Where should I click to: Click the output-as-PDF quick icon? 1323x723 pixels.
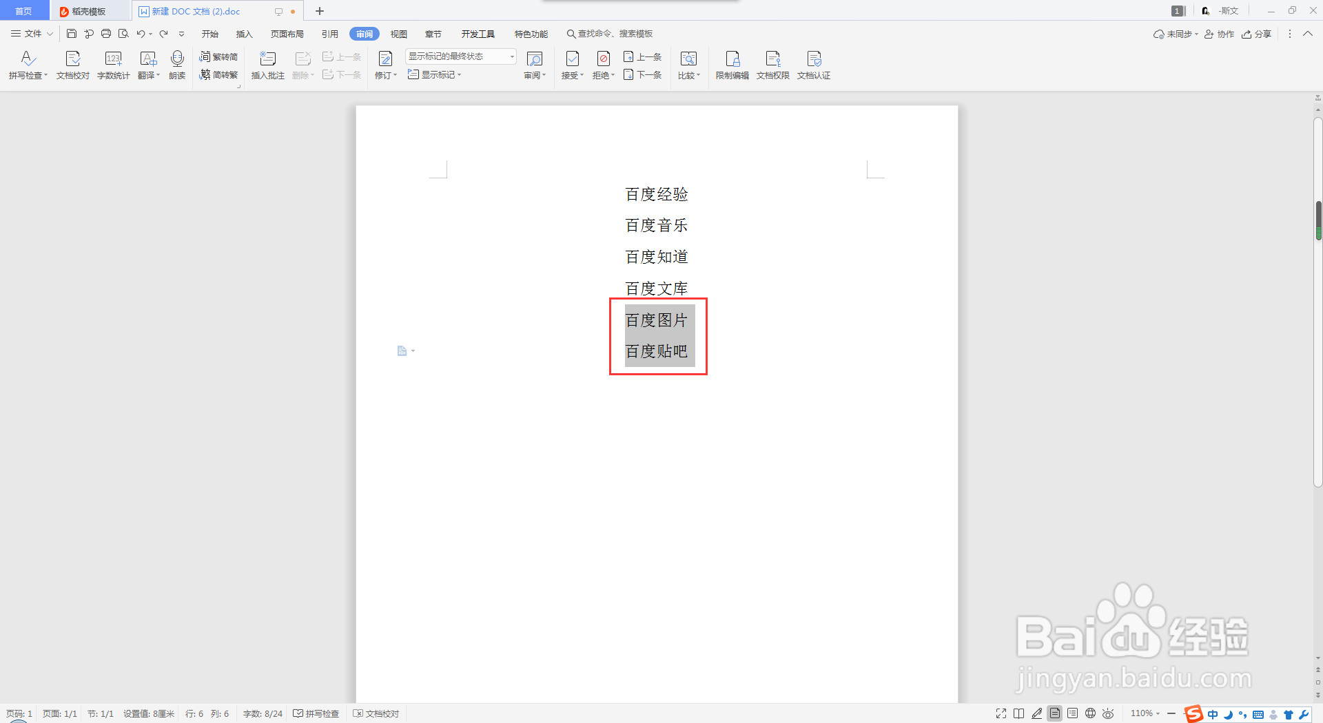[89, 34]
